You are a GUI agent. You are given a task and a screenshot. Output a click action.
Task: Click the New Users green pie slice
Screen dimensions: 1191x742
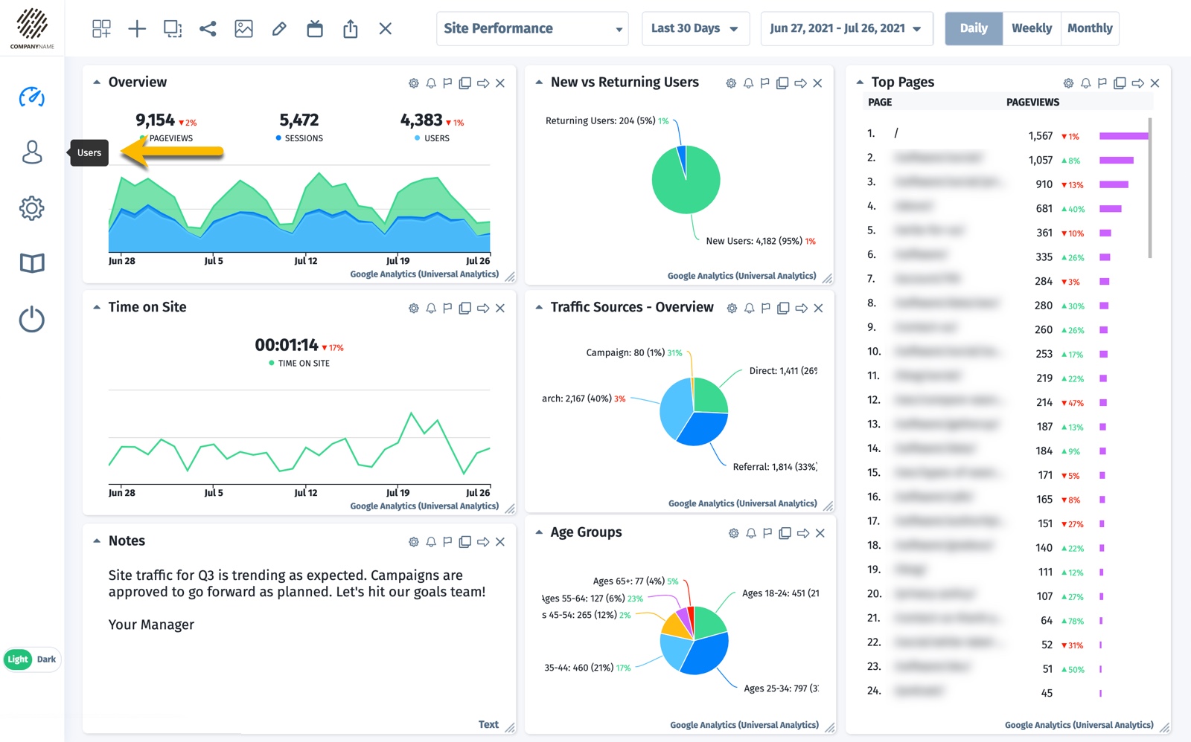(x=685, y=190)
